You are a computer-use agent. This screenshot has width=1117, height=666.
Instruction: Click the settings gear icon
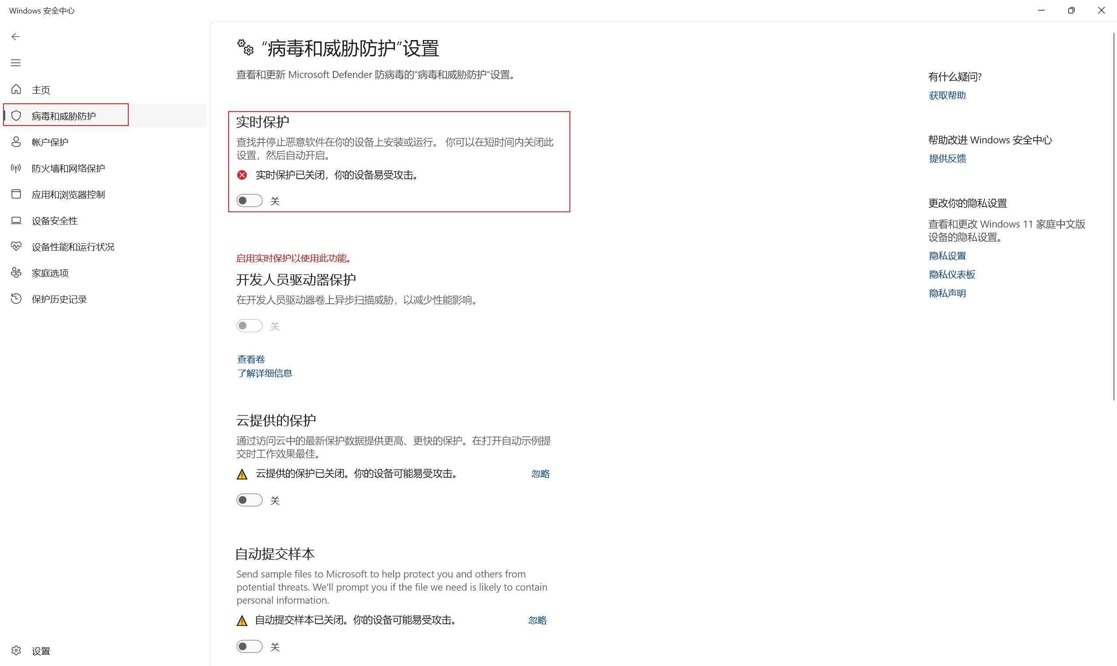point(16,650)
